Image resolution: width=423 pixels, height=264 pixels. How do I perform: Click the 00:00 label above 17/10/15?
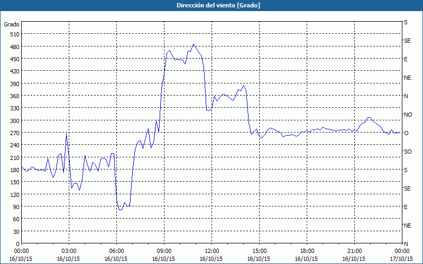402,251
